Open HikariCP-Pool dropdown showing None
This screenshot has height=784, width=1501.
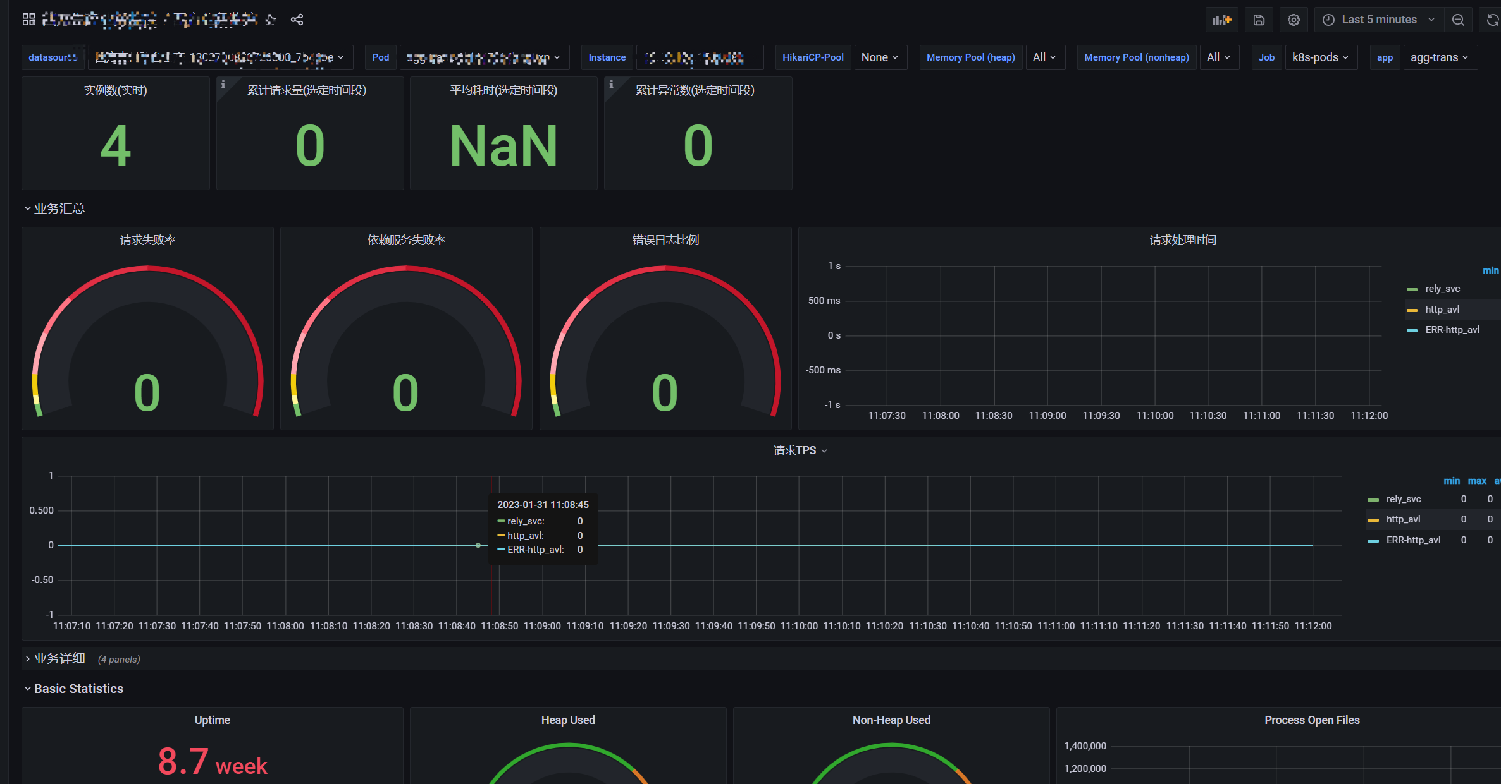880,57
